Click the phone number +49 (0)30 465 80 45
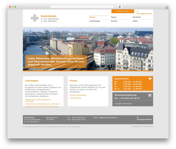 coord(130,98)
